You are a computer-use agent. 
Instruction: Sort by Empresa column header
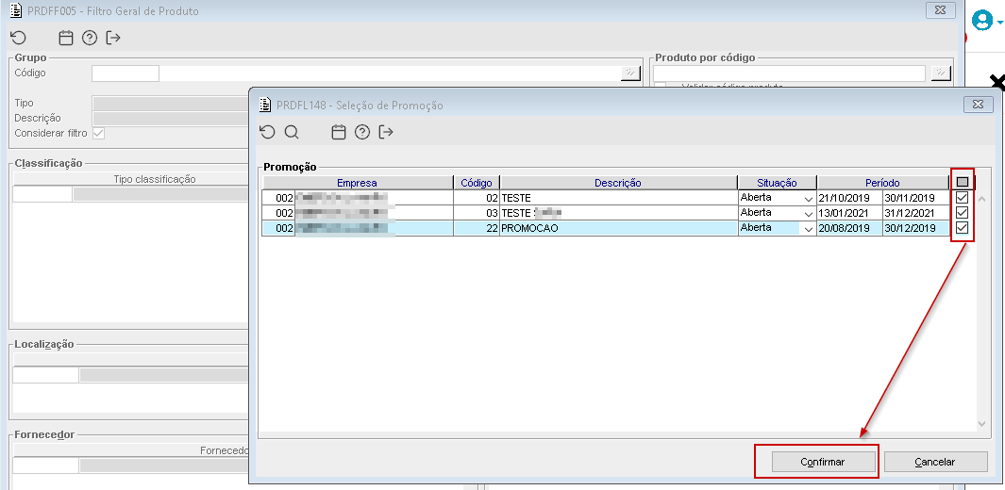(x=357, y=183)
